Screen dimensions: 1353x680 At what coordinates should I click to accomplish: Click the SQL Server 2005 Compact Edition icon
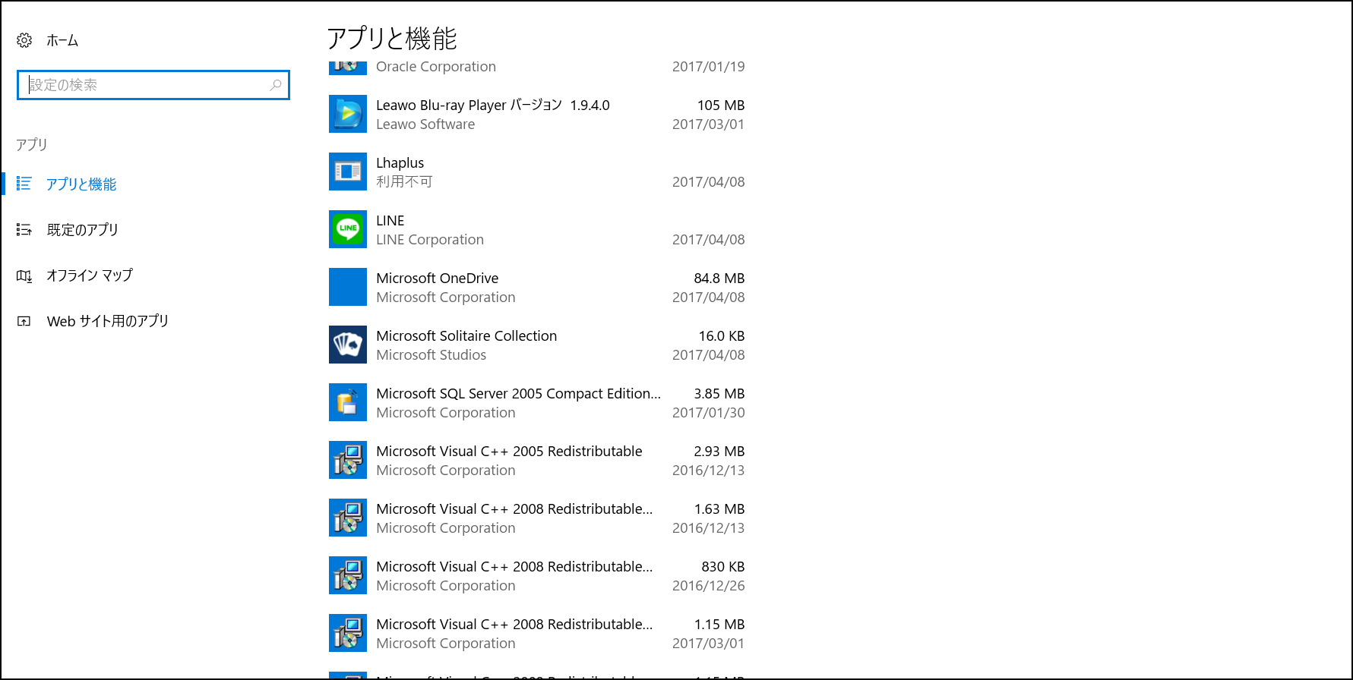tap(348, 402)
